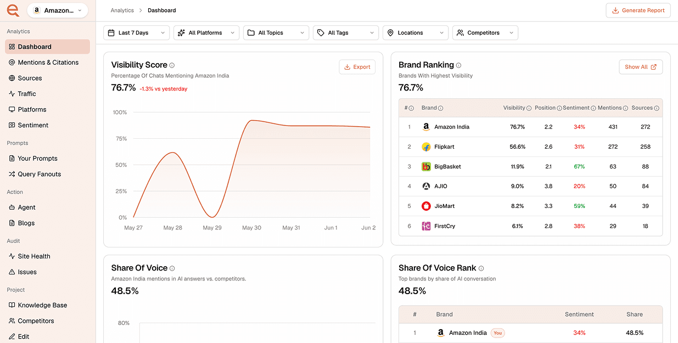
Task: Click the Sources column info icon
Action: pos(657,108)
